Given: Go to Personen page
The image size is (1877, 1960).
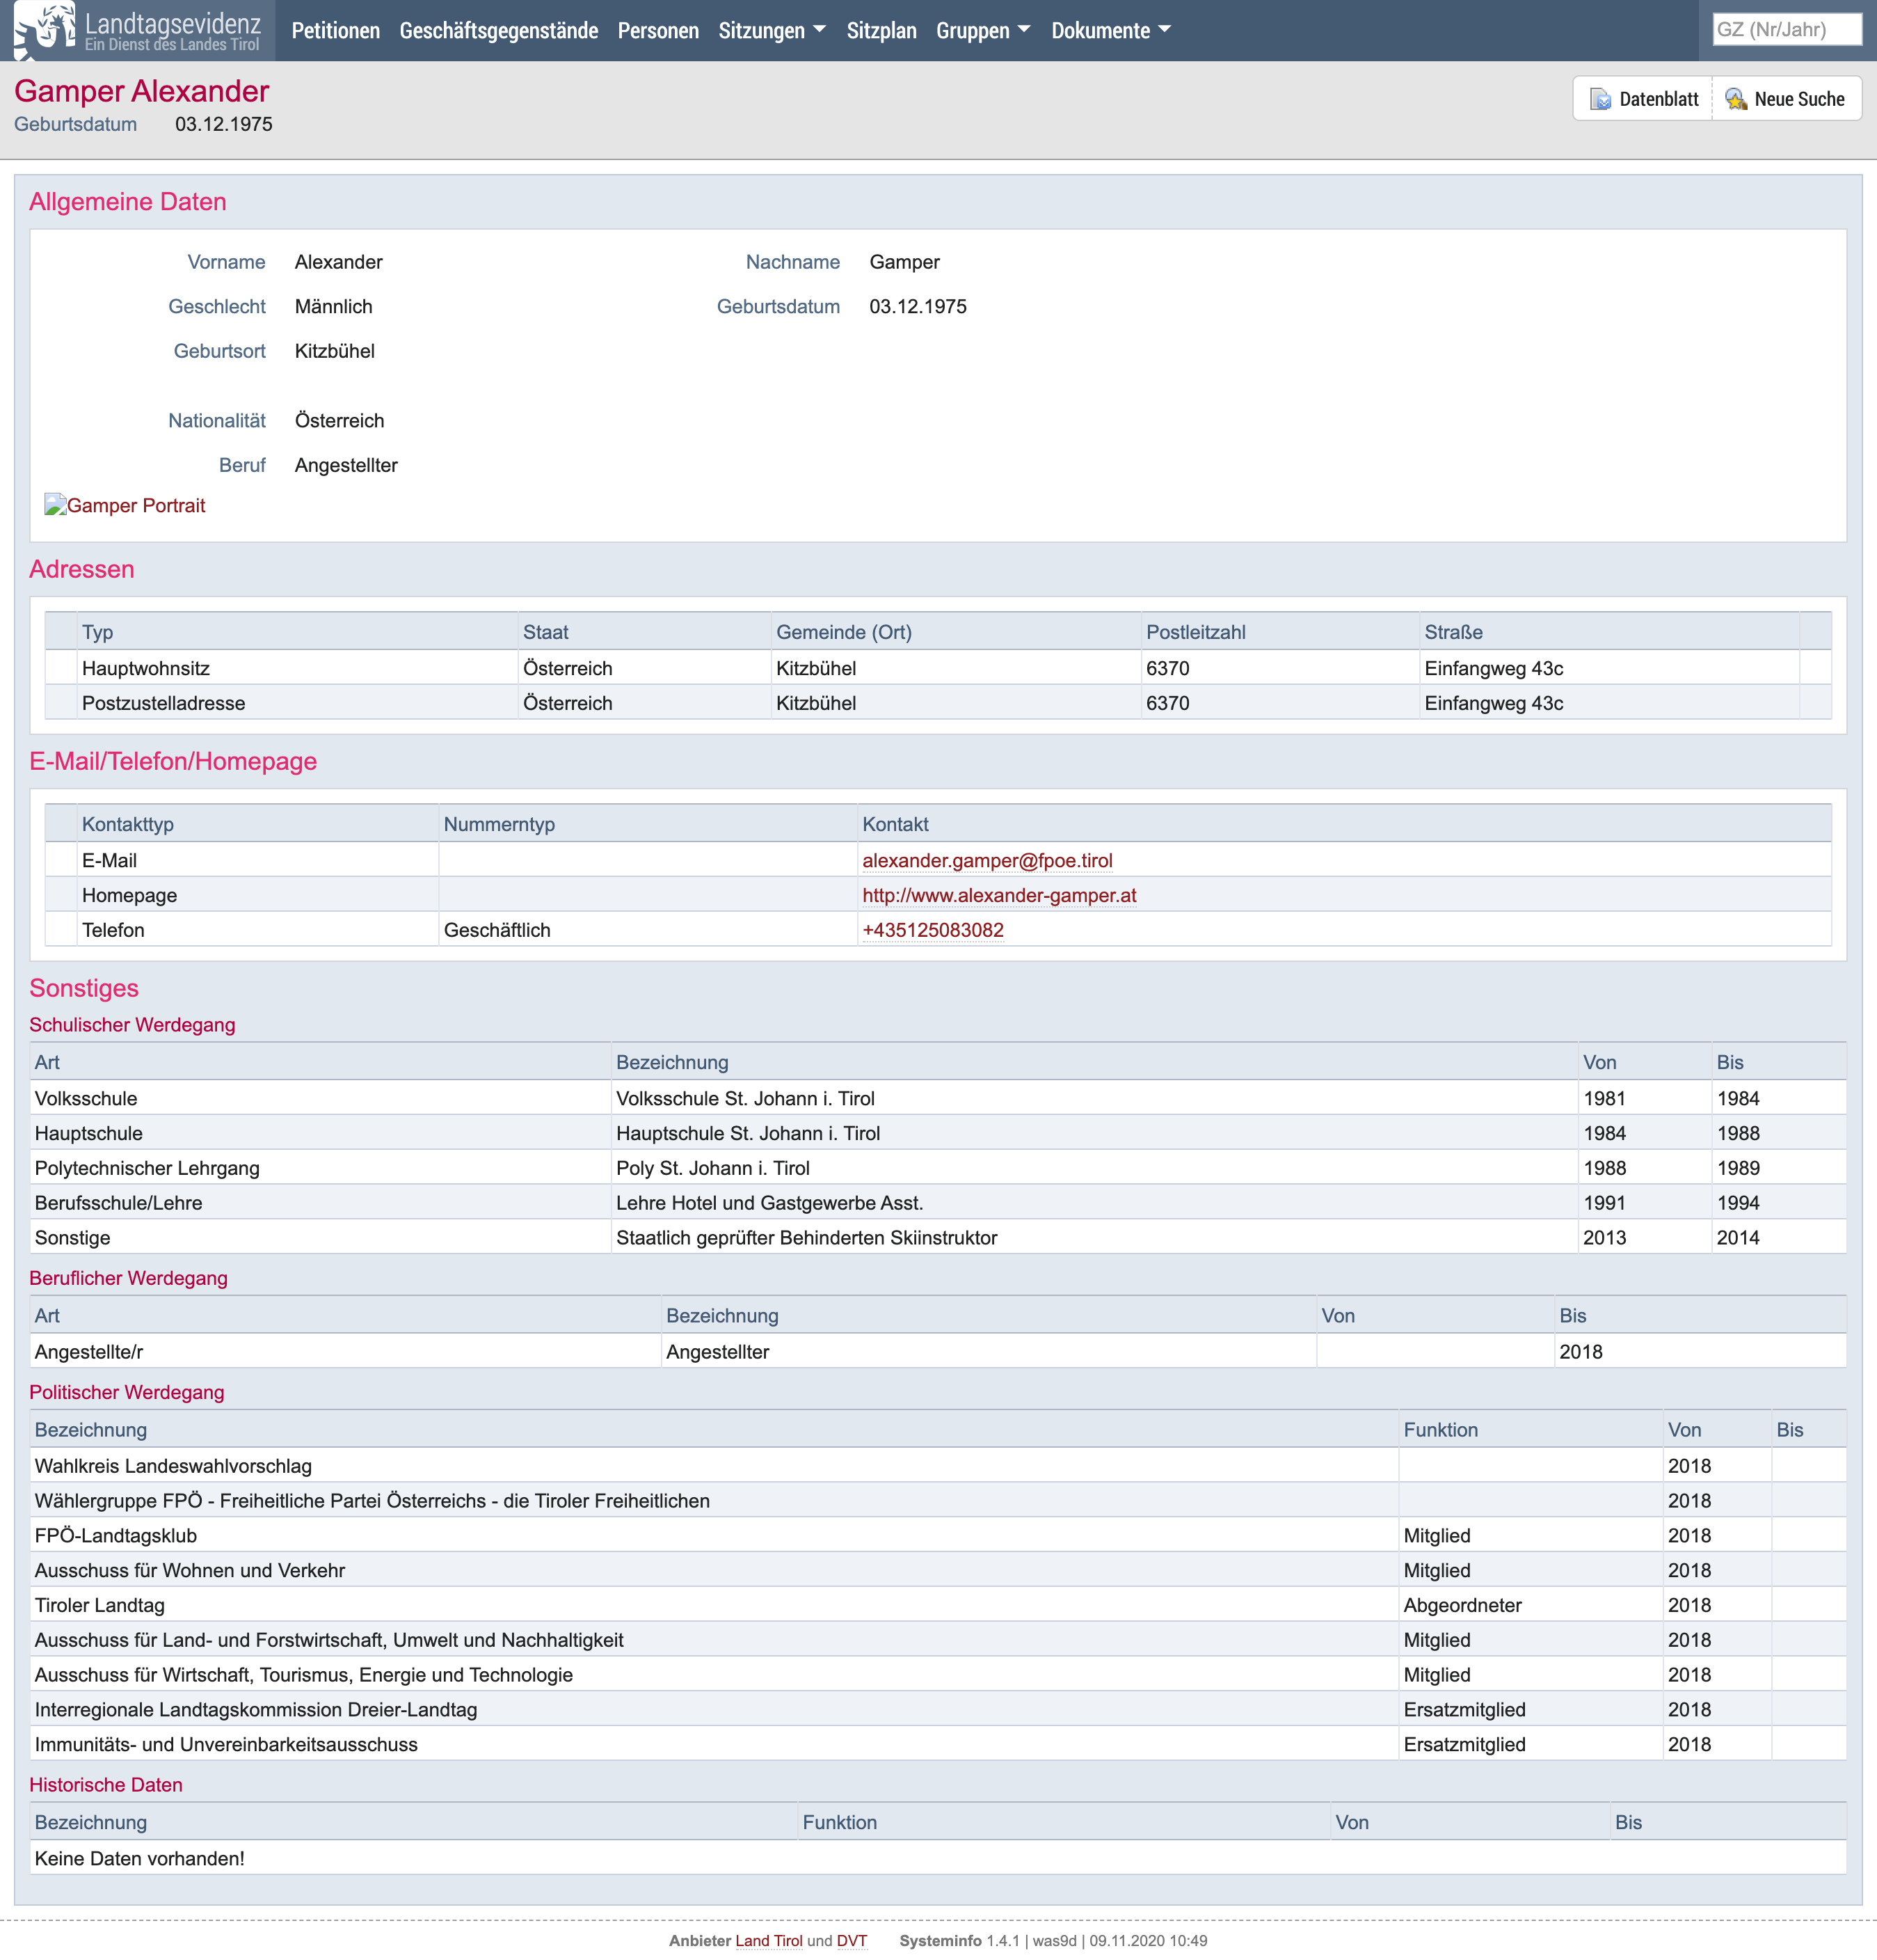Looking at the screenshot, I should 657,30.
